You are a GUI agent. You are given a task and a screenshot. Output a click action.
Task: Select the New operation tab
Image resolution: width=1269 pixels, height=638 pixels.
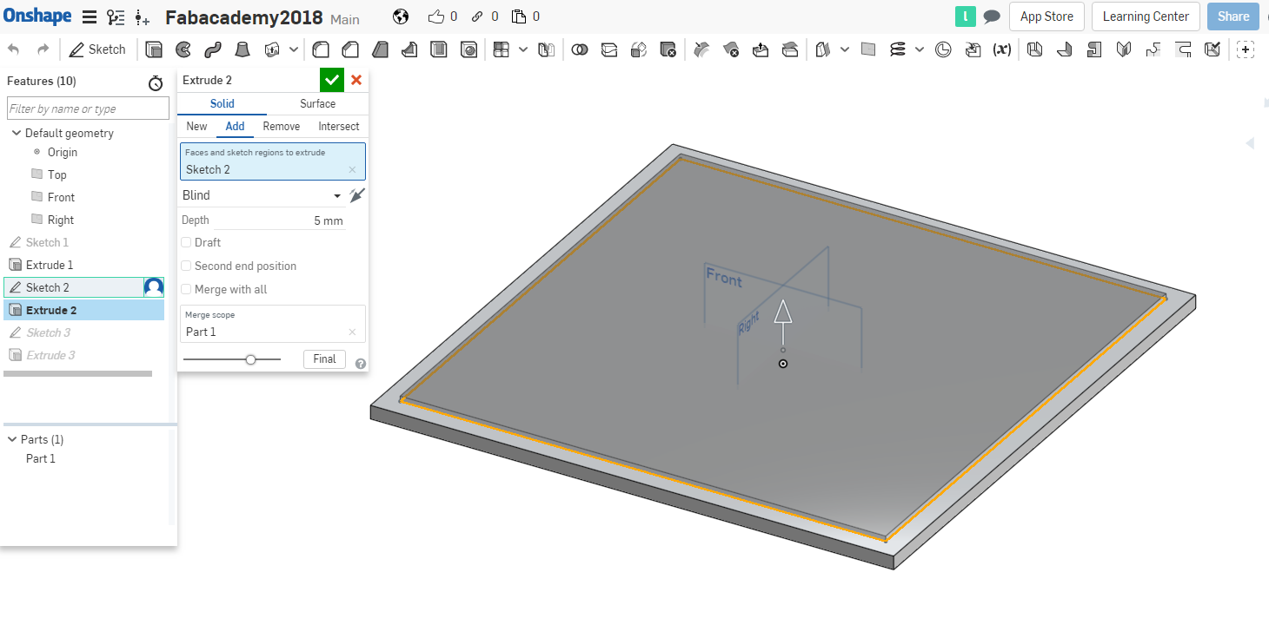pos(197,126)
